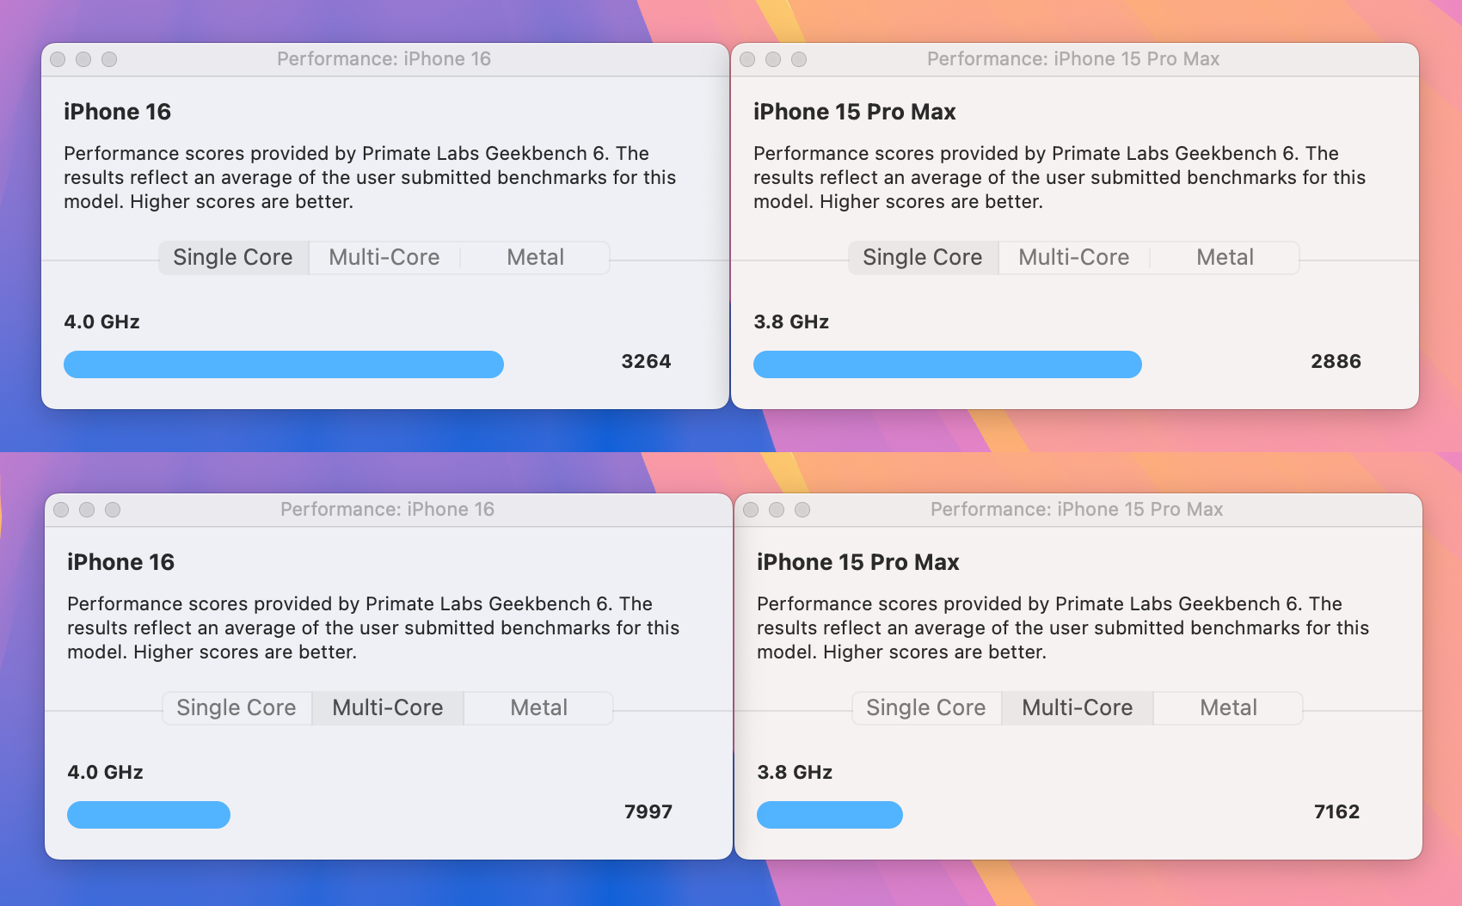Click Multi-Core tab above the 7997 score
Image resolution: width=1462 pixels, height=906 pixels.
(388, 708)
